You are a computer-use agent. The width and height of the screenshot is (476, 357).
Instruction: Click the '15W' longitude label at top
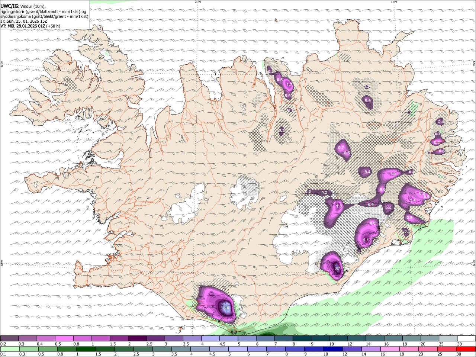click(394, 2)
